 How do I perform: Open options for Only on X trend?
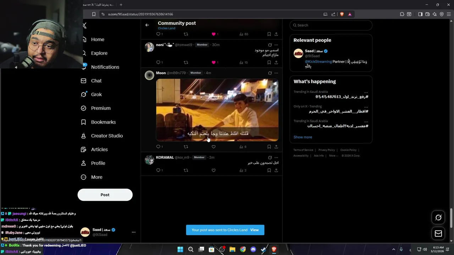366,107
